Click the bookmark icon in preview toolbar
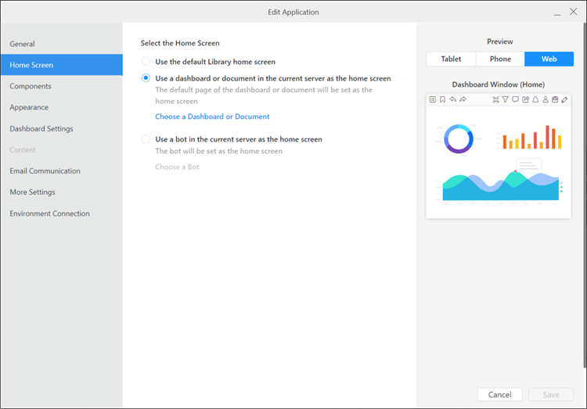This screenshot has width=587, height=409. coord(443,100)
